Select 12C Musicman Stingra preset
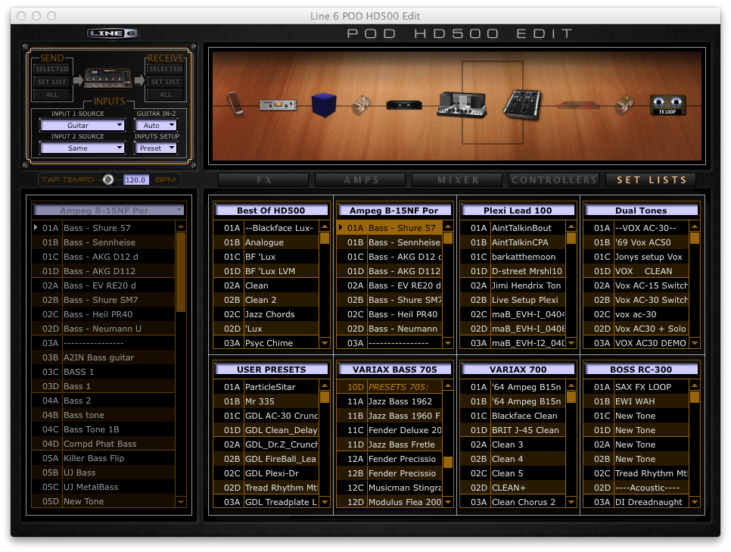This screenshot has height=552, width=731. [x=390, y=488]
